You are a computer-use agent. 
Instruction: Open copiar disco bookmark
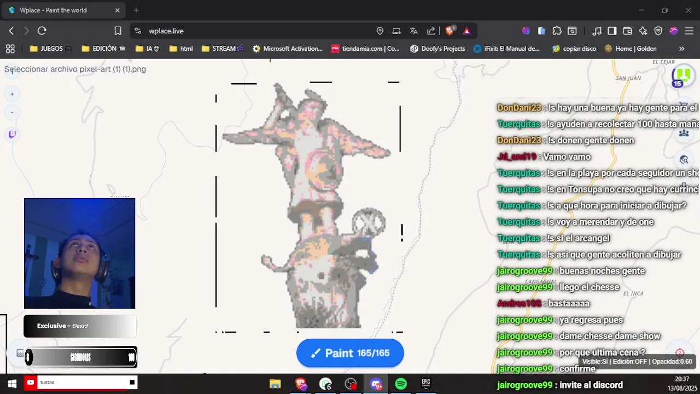pyautogui.click(x=574, y=49)
